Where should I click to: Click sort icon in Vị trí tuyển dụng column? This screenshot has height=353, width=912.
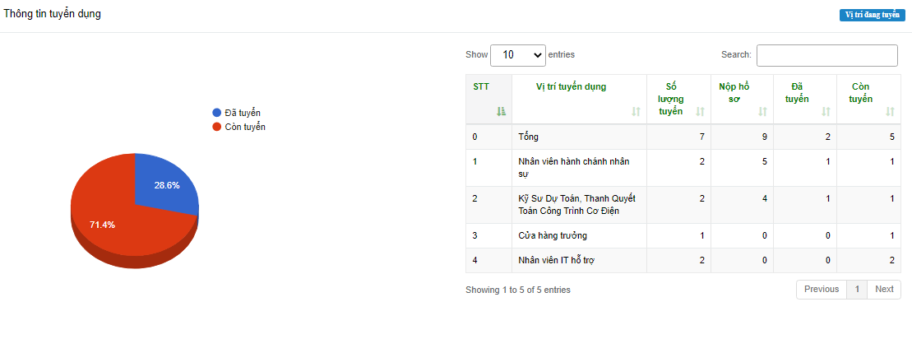(x=636, y=112)
